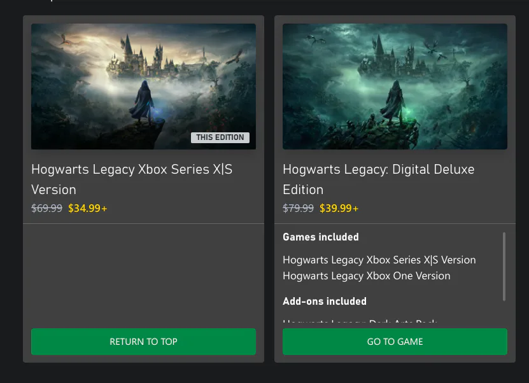Click the crossed-out $79.99 price
Screen dimensions: 529x383
(298, 208)
